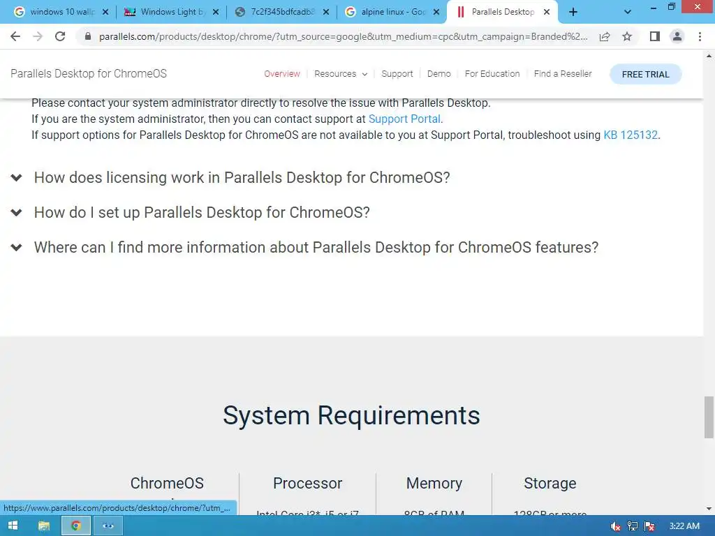Image resolution: width=715 pixels, height=536 pixels.
Task: Click the muted volume tray icon
Action: pos(615,526)
